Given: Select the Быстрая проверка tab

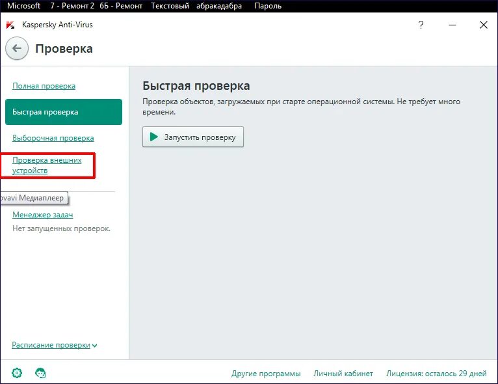Looking at the screenshot, I should click(64, 112).
